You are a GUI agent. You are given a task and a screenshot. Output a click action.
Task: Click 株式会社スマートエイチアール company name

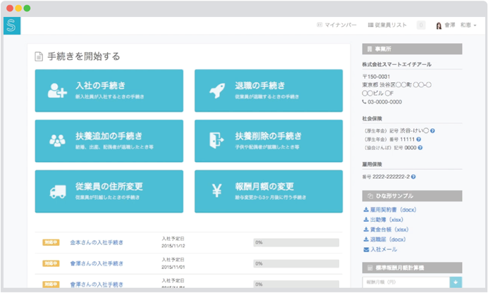(396, 64)
